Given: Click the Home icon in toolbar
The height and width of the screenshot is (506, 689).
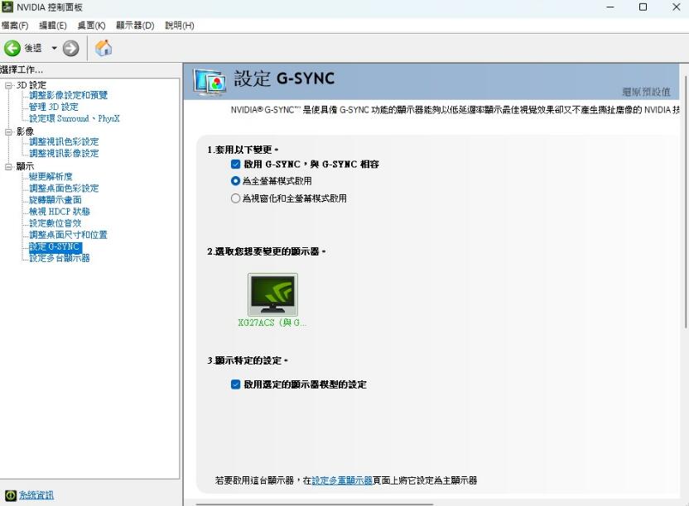Looking at the screenshot, I should (104, 49).
